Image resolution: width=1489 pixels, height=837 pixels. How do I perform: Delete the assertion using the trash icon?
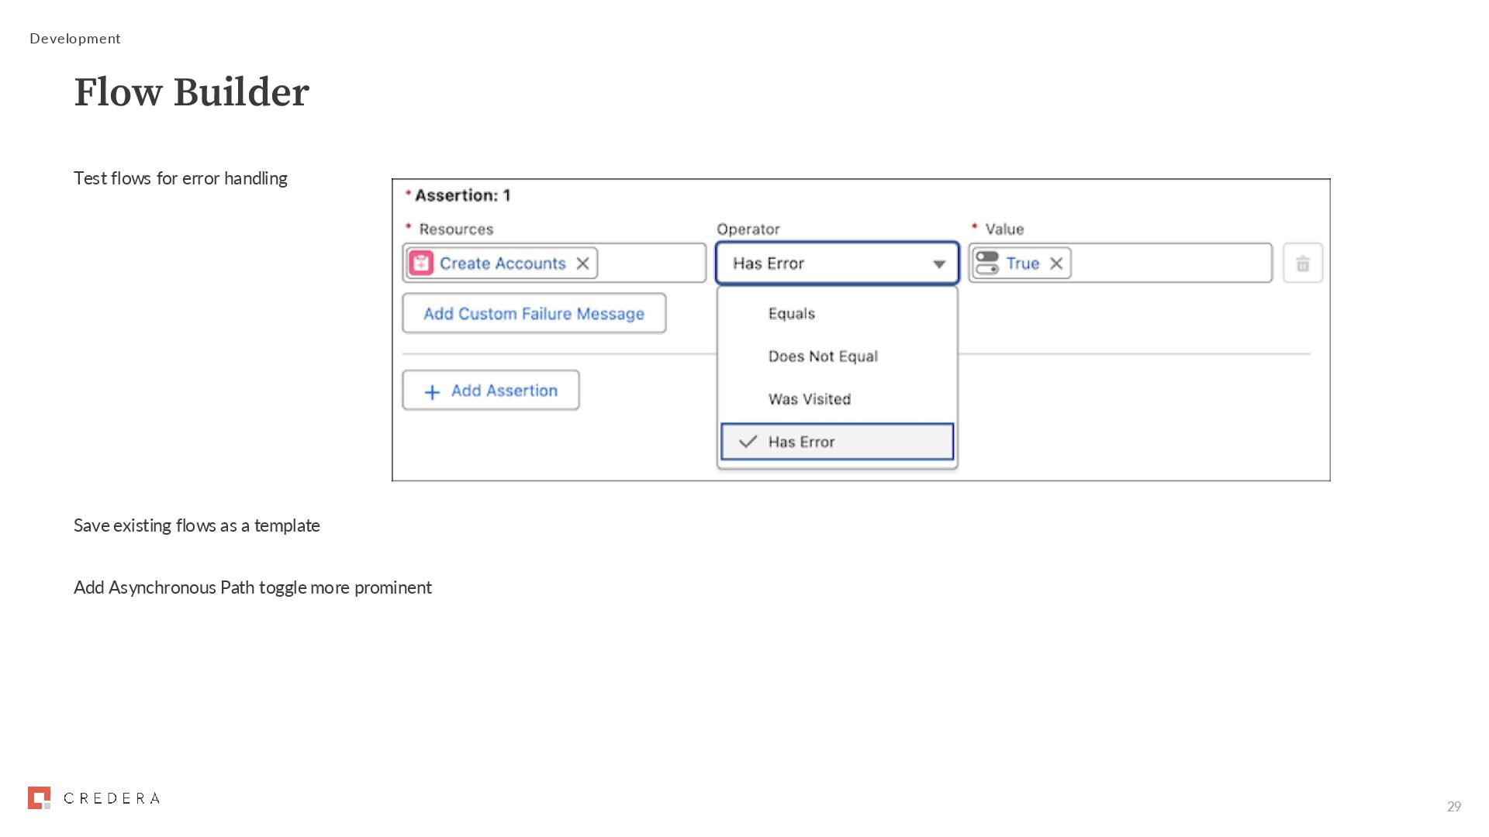tap(1303, 263)
